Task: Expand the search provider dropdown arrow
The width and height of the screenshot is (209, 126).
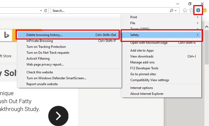Action: 176,11
